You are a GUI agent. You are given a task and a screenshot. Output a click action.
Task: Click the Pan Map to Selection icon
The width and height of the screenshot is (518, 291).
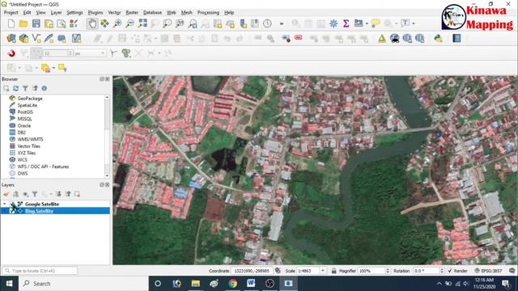104,23
